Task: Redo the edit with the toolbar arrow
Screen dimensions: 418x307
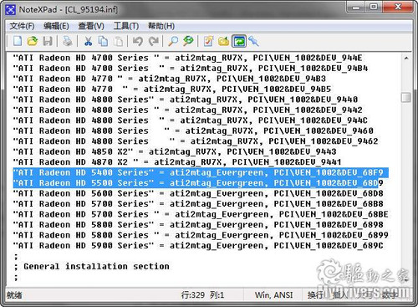Action: tap(153, 41)
